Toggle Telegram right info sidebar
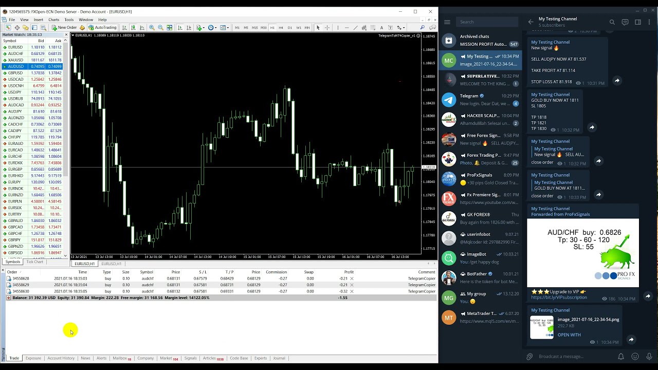The width and height of the screenshot is (658, 370). pyautogui.click(x=638, y=22)
